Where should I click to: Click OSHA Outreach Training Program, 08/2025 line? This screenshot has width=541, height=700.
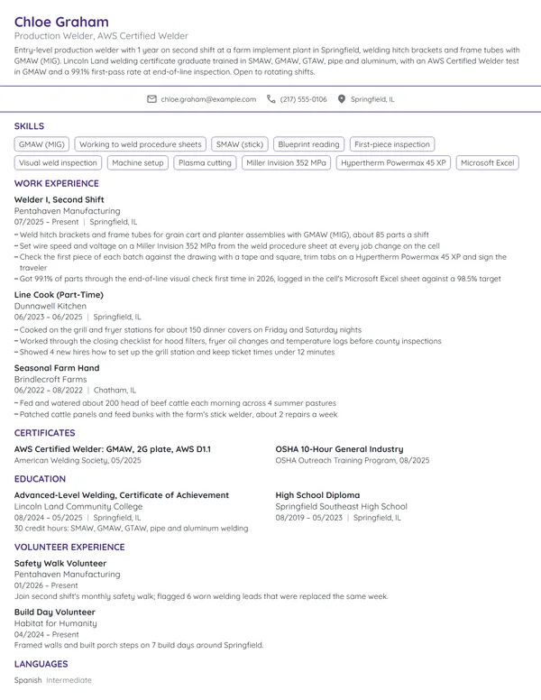(353, 460)
